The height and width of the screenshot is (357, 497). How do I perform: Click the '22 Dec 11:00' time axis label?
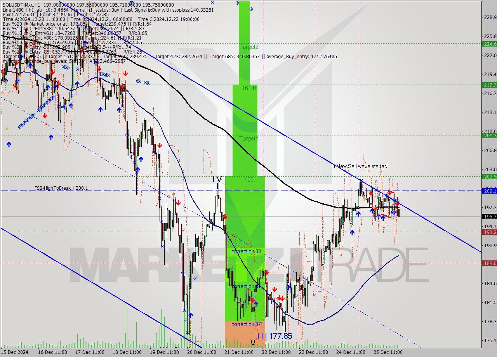click(x=276, y=352)
